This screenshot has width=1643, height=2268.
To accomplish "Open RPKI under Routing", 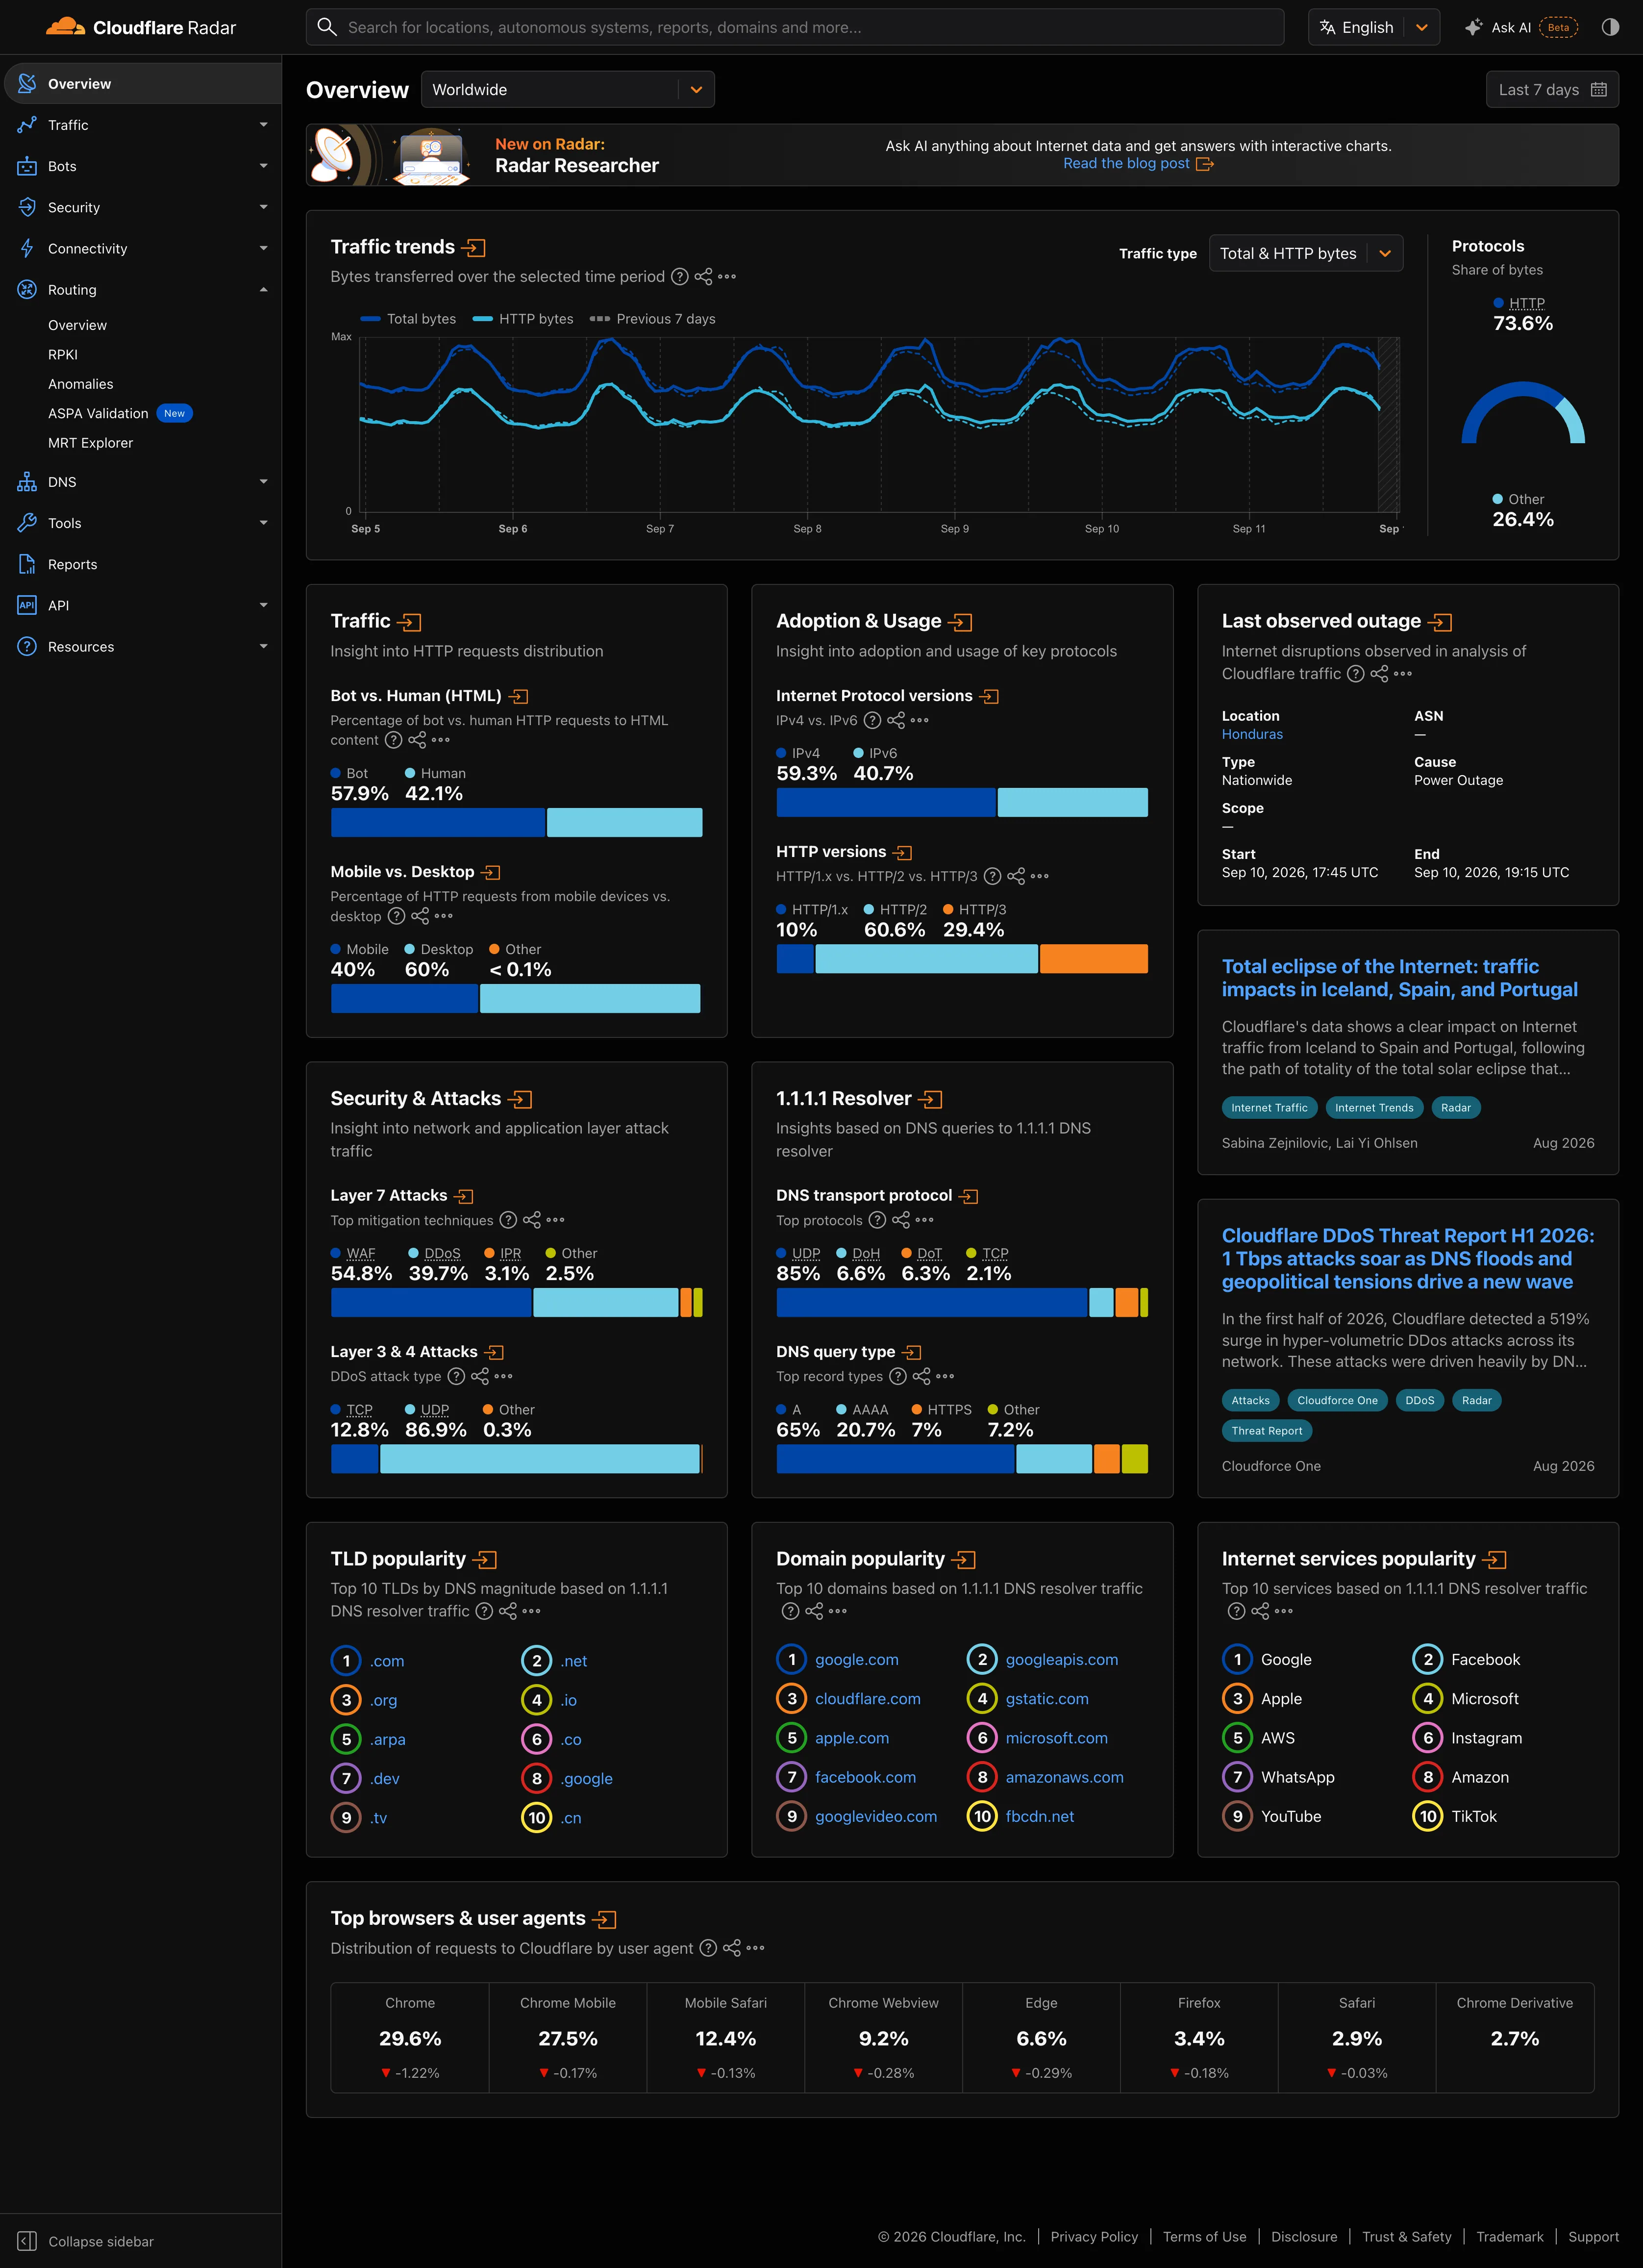I will 63,355.
